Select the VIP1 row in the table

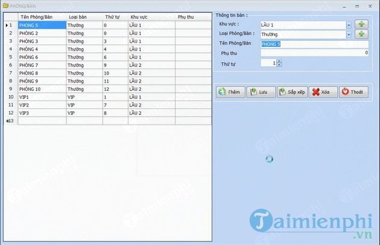(42, 97)
